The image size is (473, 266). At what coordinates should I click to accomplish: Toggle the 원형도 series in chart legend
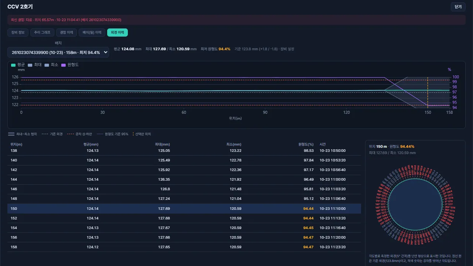point(70,65)
